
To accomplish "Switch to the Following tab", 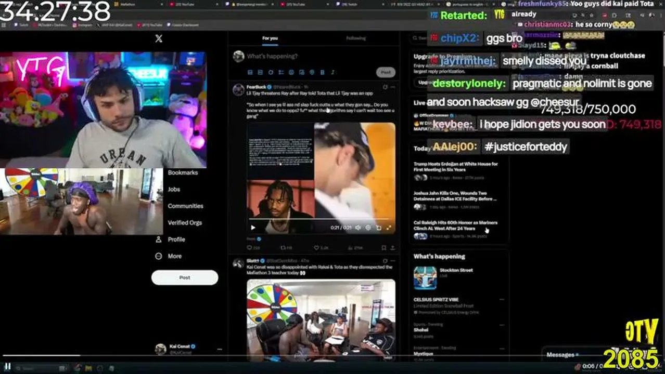I will click(356, 38).
